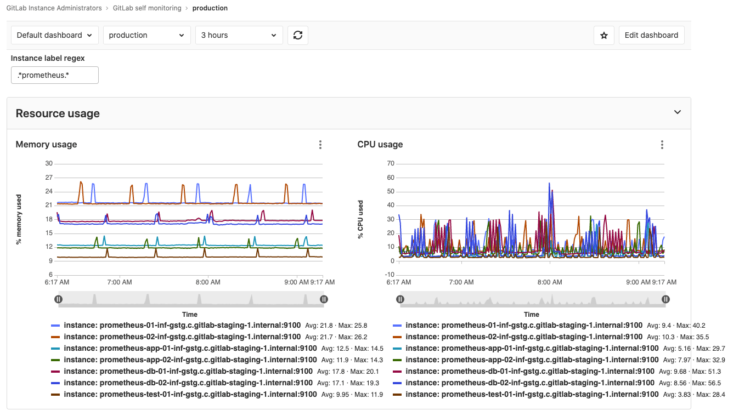This screenshot has height=416, width=739.
Task: Click the Instance label regex input field
Action: point(54,75)
